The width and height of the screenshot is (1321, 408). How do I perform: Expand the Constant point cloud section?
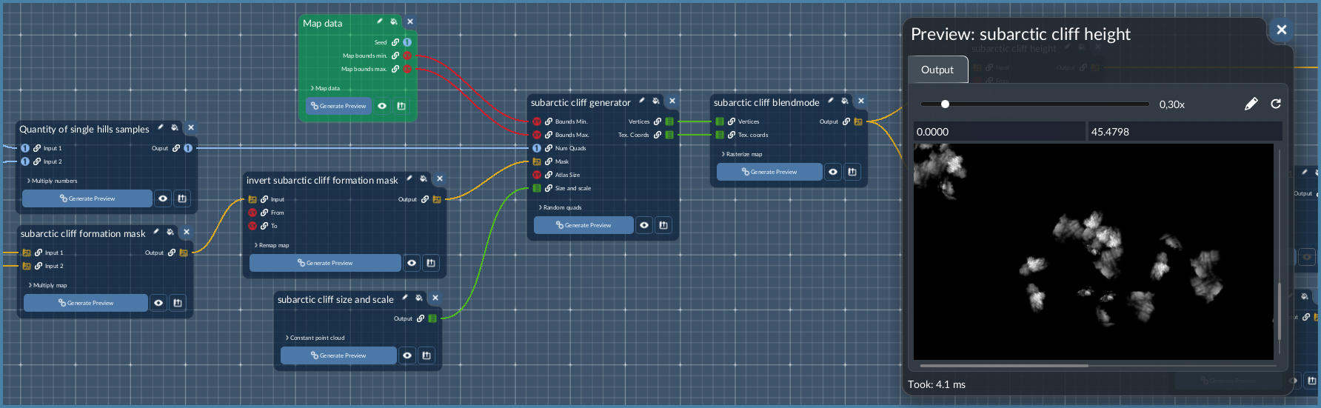coord(315,338)
